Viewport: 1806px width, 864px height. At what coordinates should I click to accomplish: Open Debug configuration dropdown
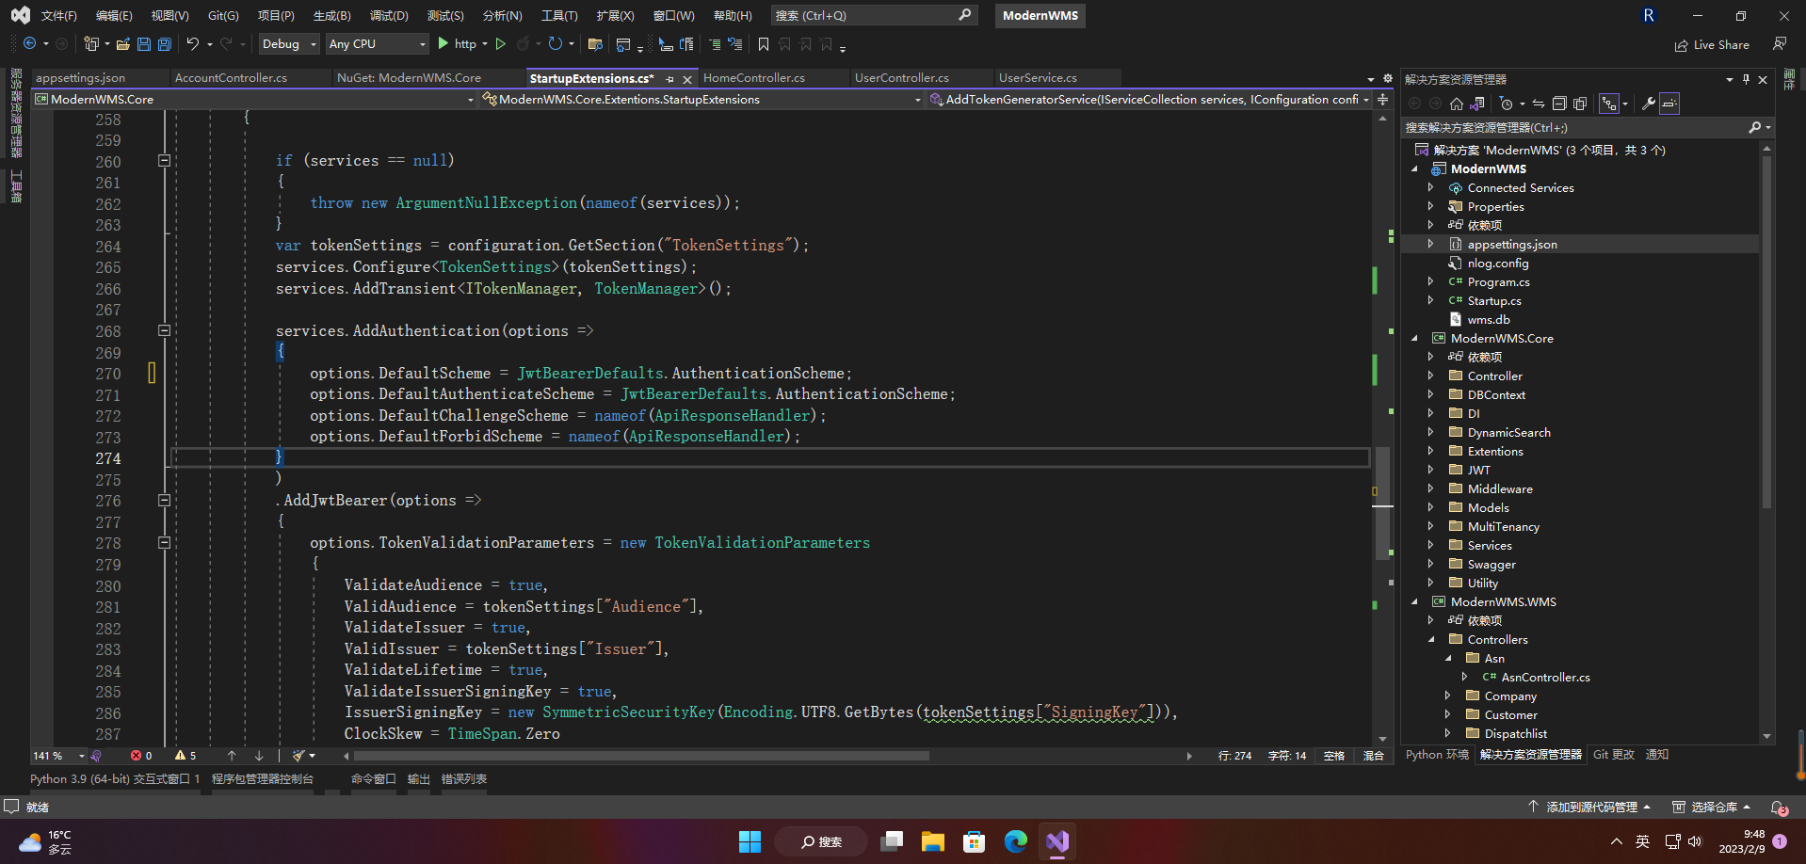289,44
